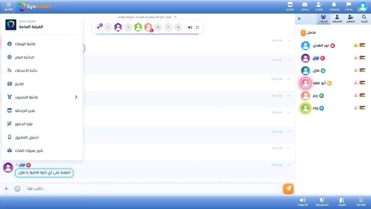Switch to البحث search tab

tap(364, 19)
